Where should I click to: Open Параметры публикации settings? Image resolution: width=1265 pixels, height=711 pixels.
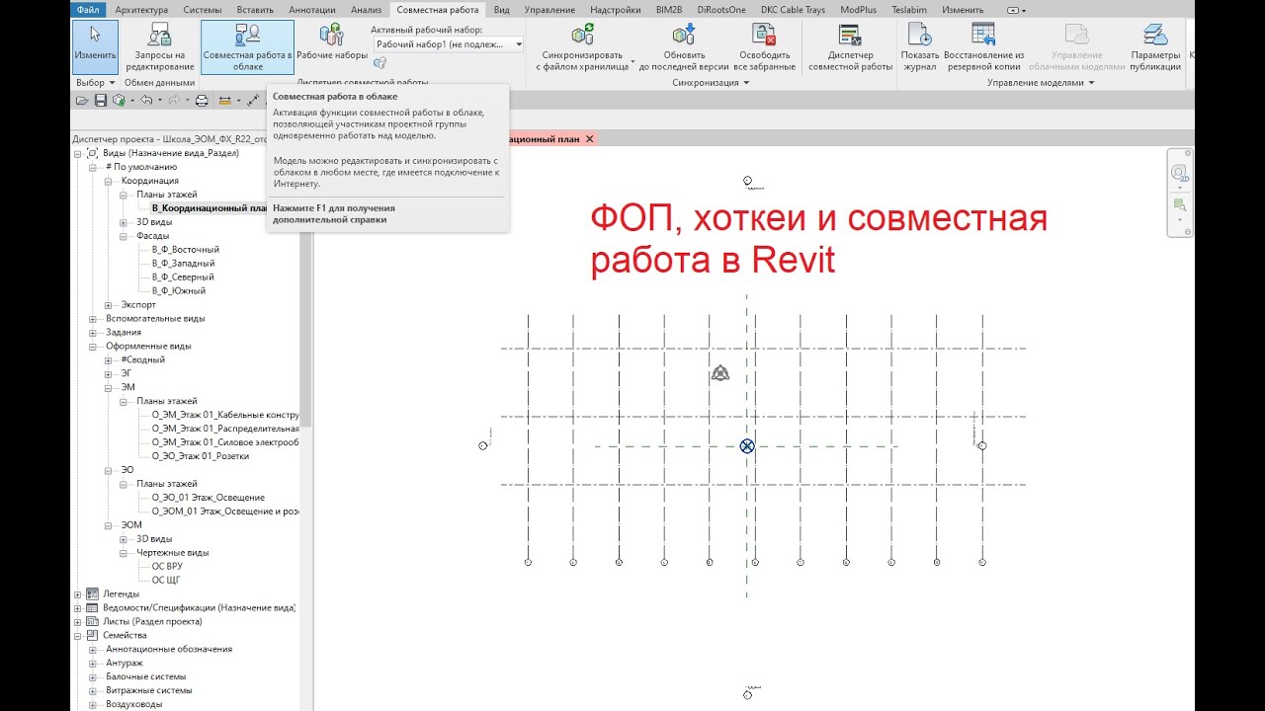(x=1155, y=46)
